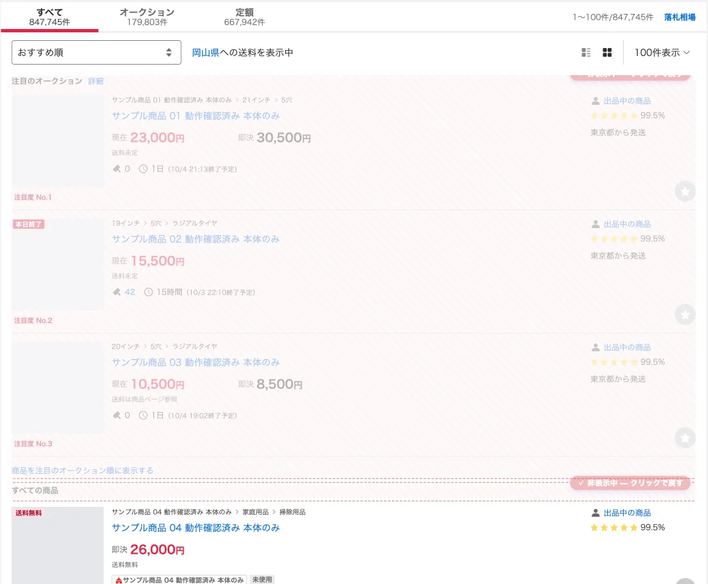Click bid count 42 on item 02

coord(130,292)
